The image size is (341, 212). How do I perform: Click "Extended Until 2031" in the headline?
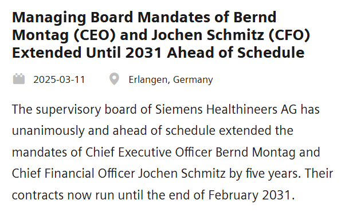pos(87,53)
